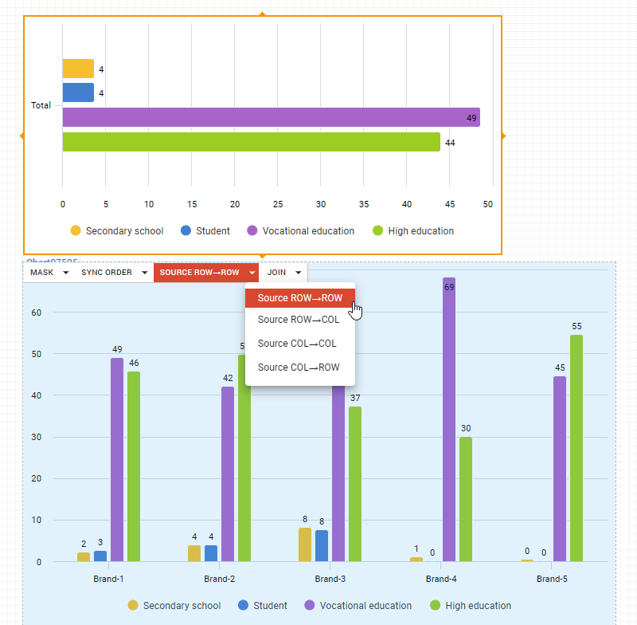Click the top orange resize handle

[x=263, y=14]
